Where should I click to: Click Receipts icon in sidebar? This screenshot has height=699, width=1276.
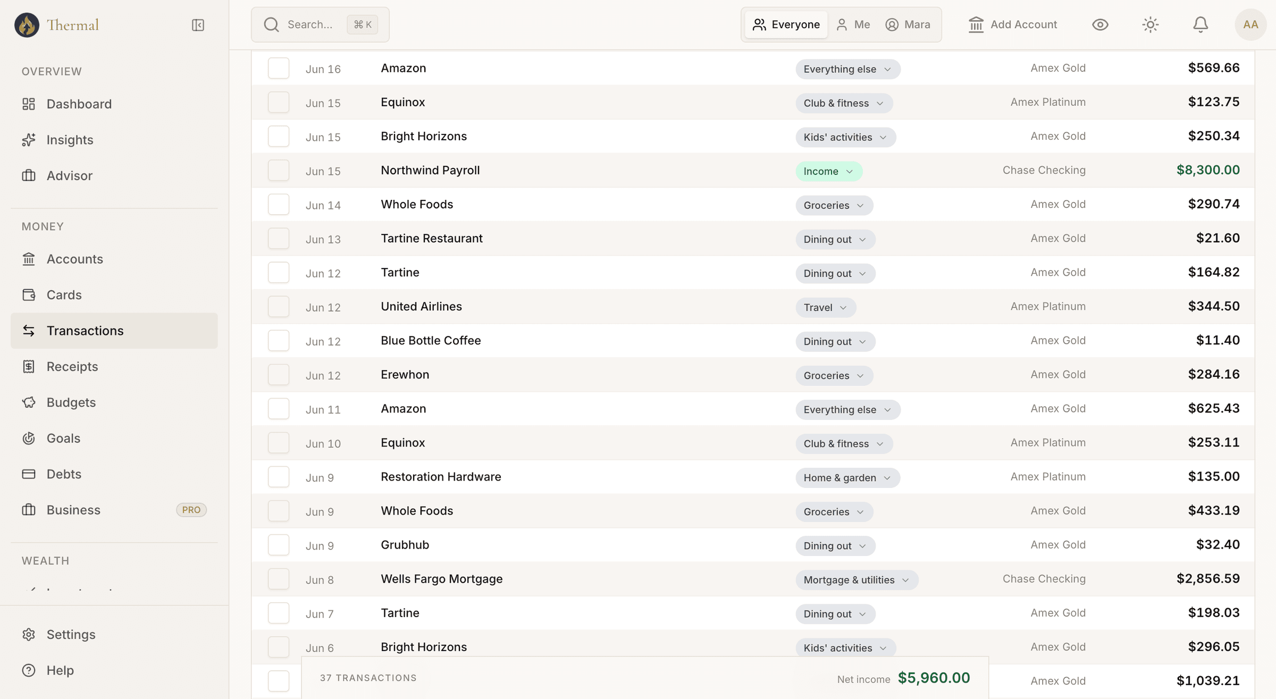29,366
